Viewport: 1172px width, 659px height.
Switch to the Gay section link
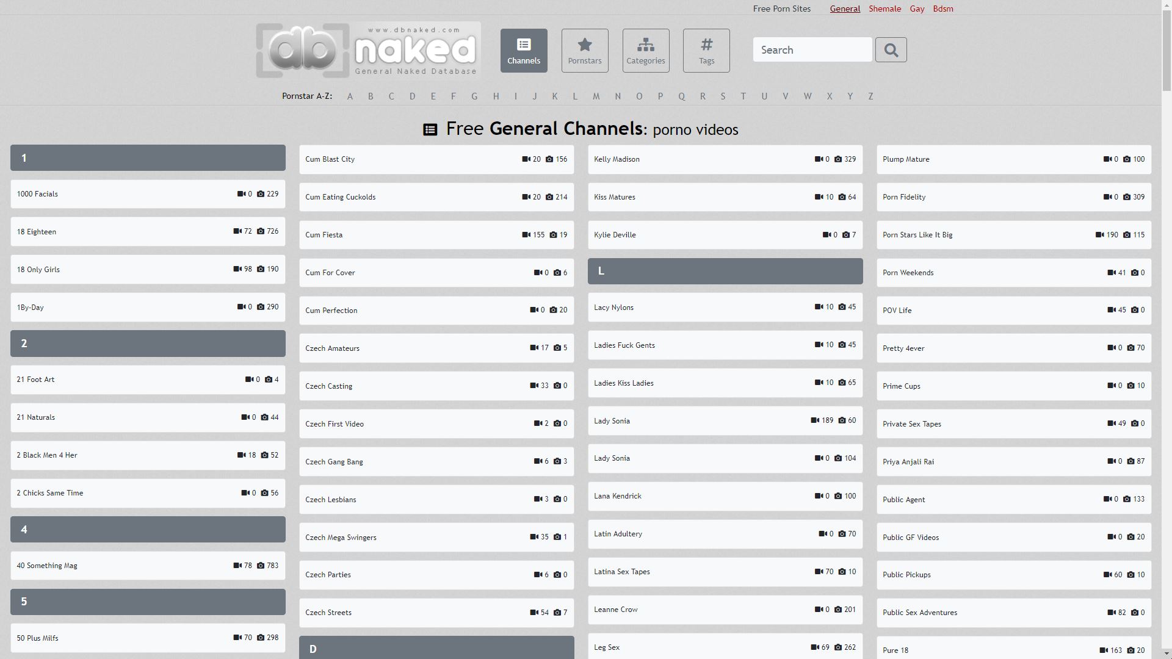click(x=917, y=9)
